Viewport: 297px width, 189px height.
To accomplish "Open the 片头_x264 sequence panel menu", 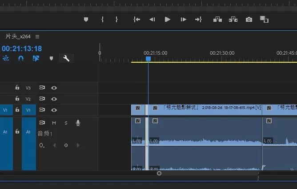I will (37, 36).
